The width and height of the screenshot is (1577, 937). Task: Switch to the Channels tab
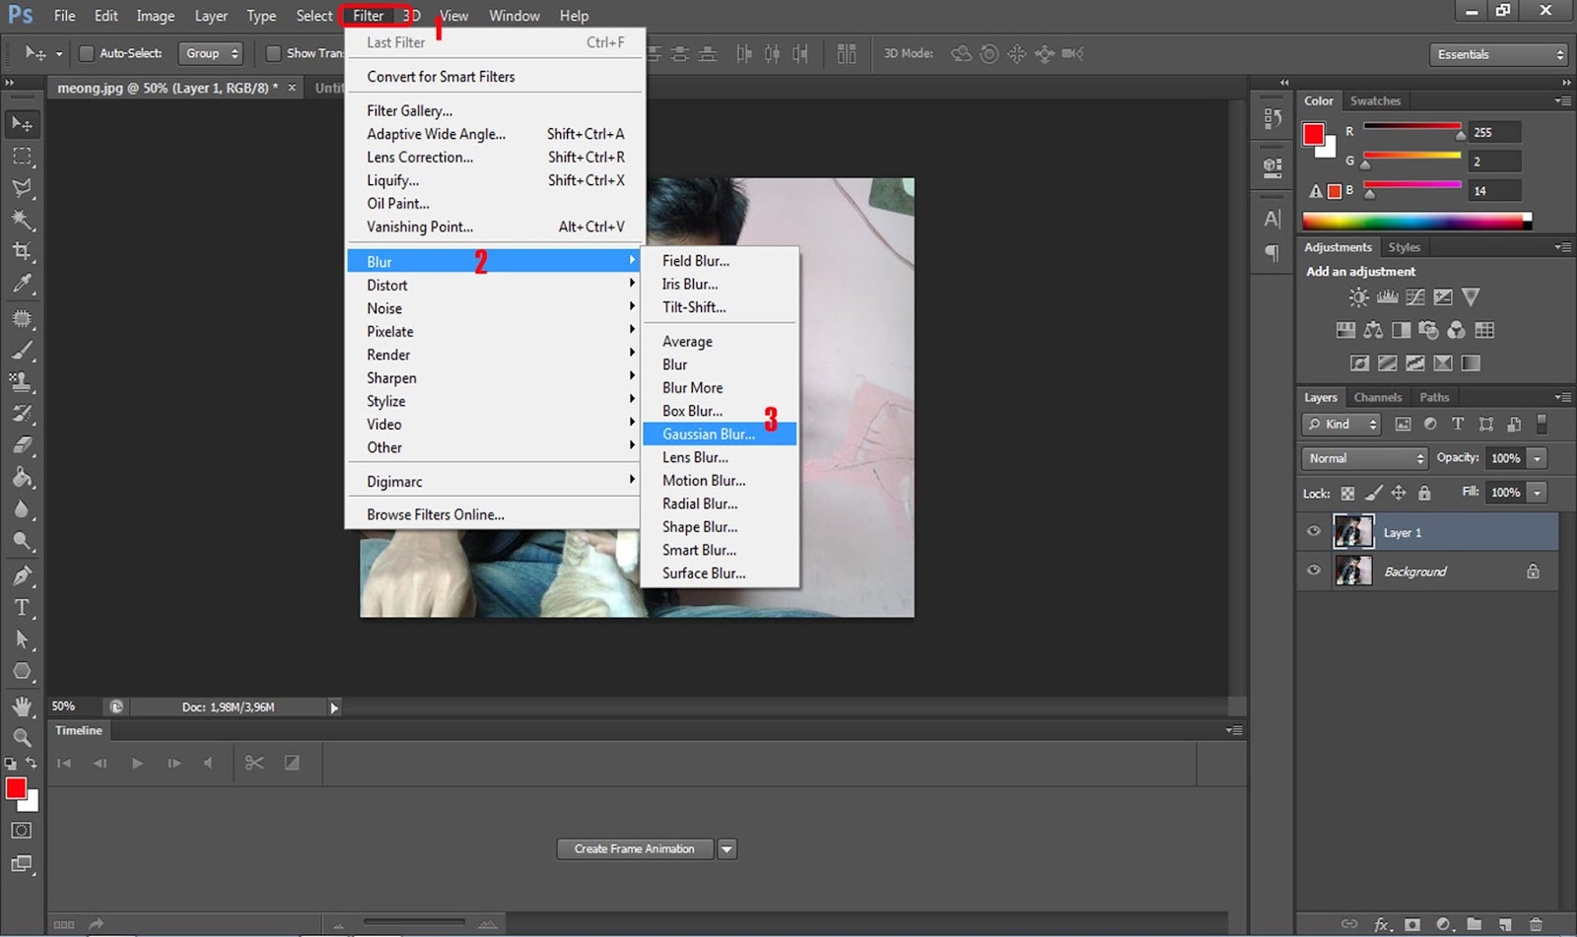1377,397
